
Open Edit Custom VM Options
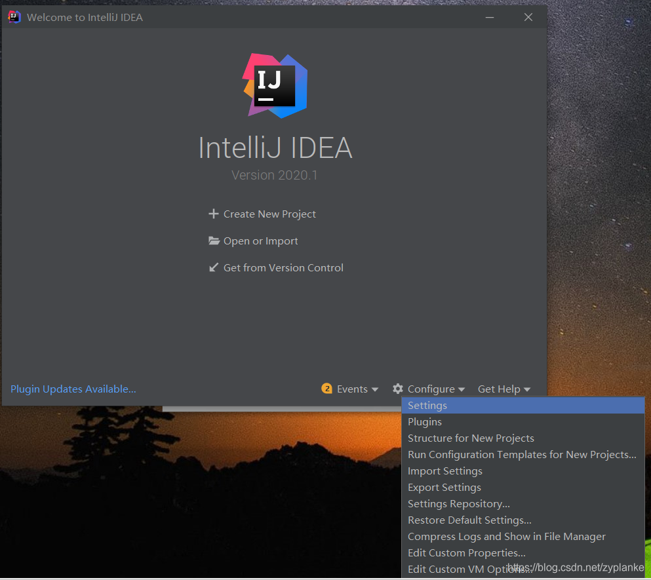tap(467, 569)
